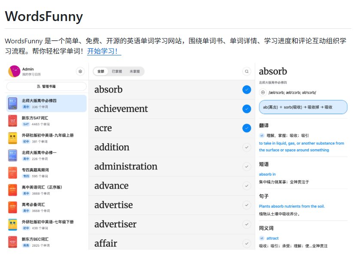Select the 全部 filter tab

point(101,72)
